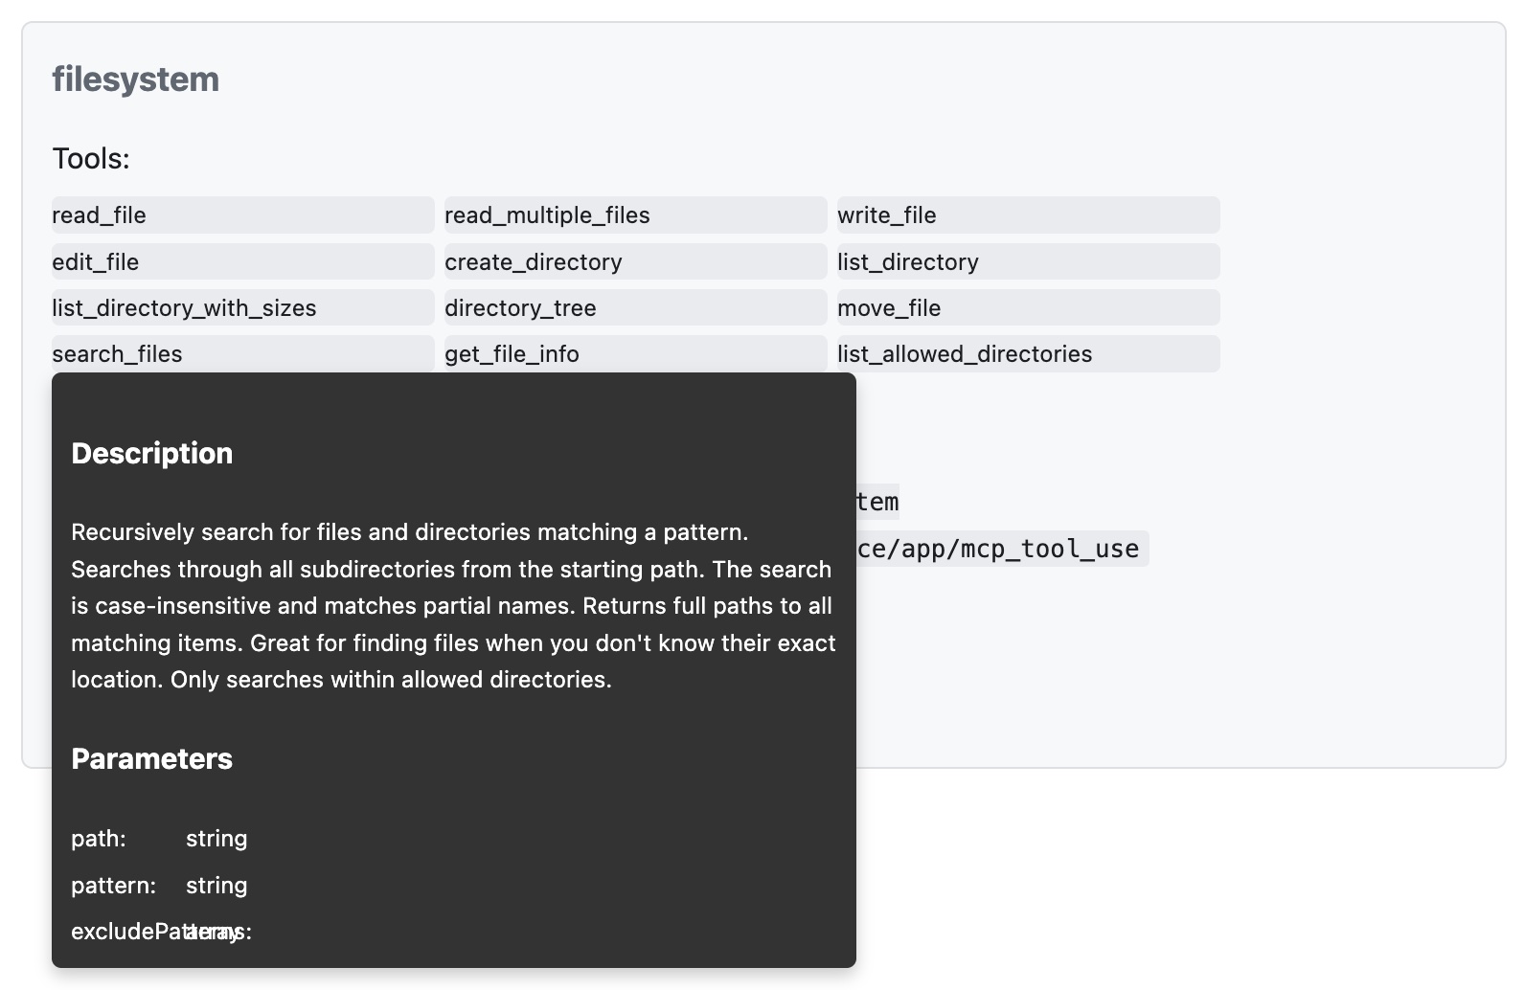This screenshot has width=1525, height=990.
Task: Click the Tools: section label
Action: (x=91, y=159)
